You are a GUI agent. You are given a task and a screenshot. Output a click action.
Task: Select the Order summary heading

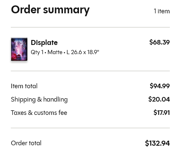[x=51, y=10]
